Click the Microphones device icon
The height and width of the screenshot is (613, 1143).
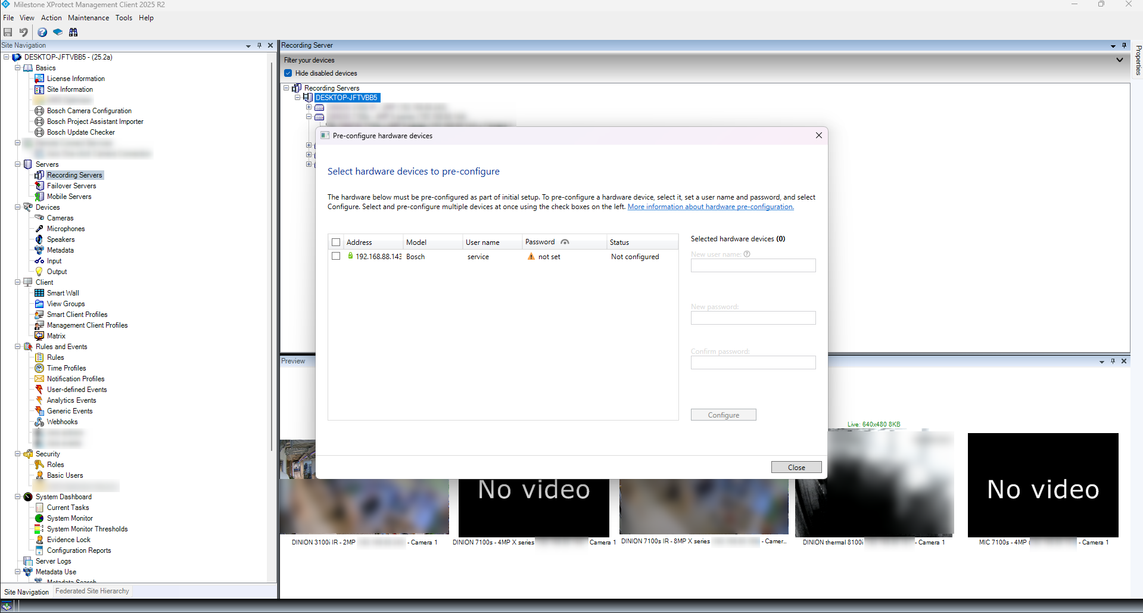click(39, 229)
